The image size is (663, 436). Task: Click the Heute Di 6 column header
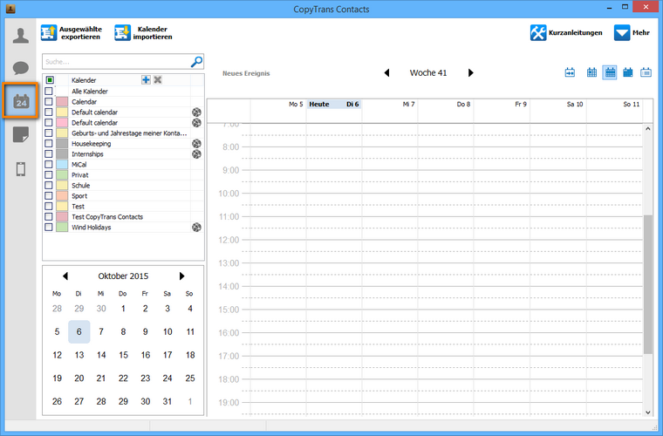pos(333,105)
